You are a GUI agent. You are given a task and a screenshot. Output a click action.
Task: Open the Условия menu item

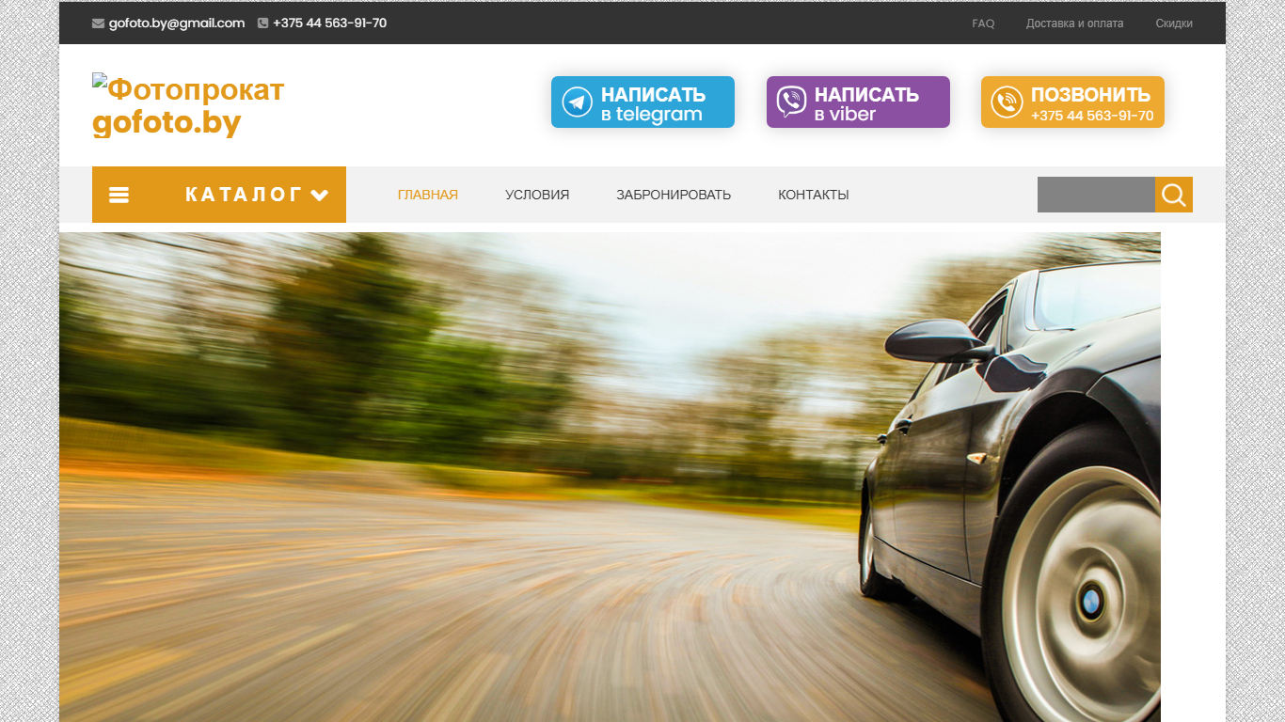[537, 195]
